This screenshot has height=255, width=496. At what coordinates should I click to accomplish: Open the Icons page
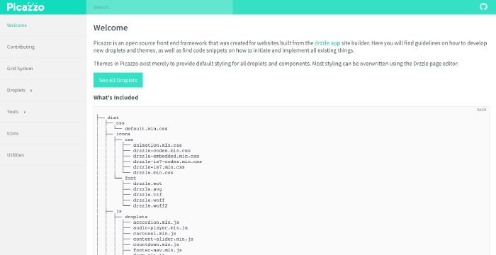(x=43, y=133)
